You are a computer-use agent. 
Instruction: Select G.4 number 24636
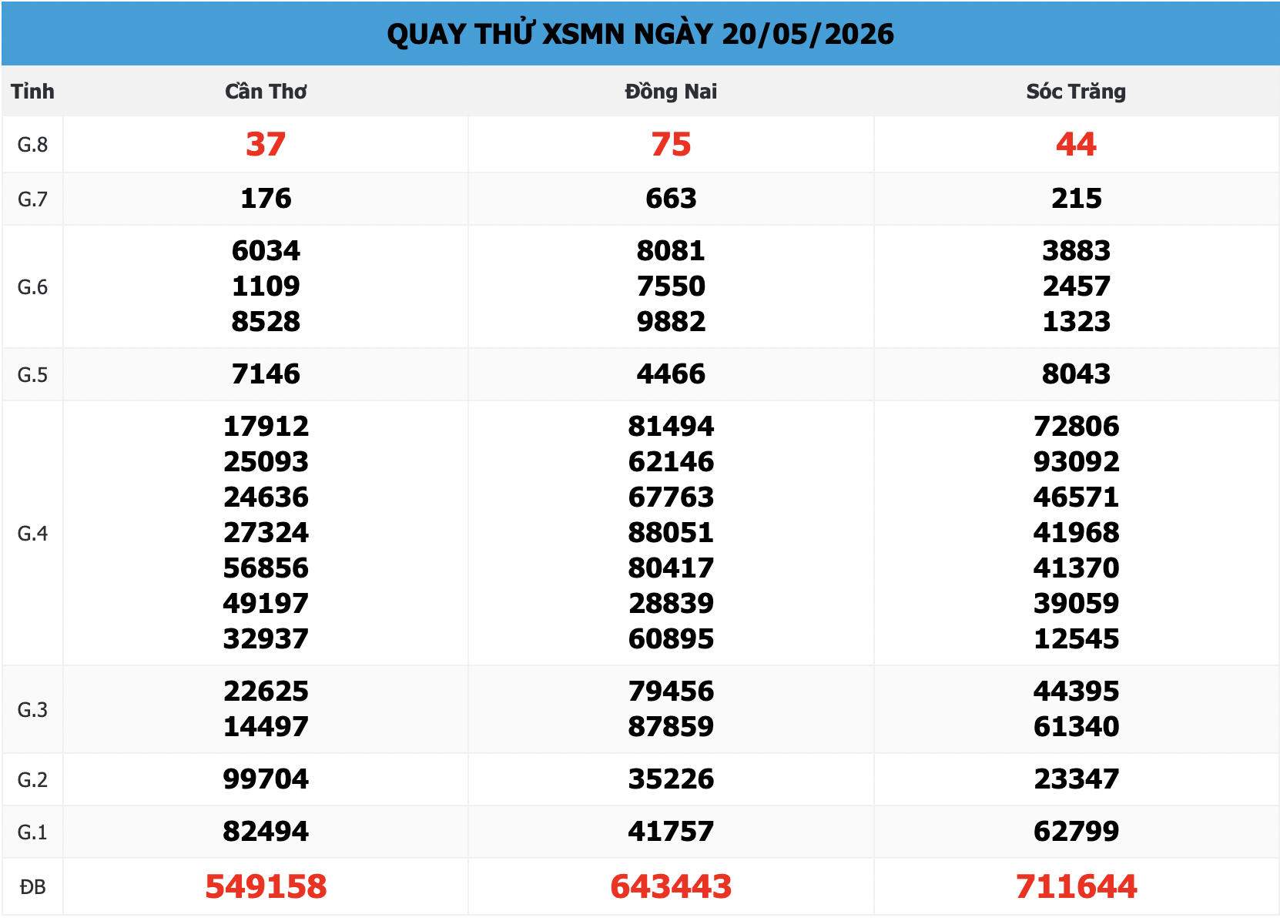(x=266, y=497)
